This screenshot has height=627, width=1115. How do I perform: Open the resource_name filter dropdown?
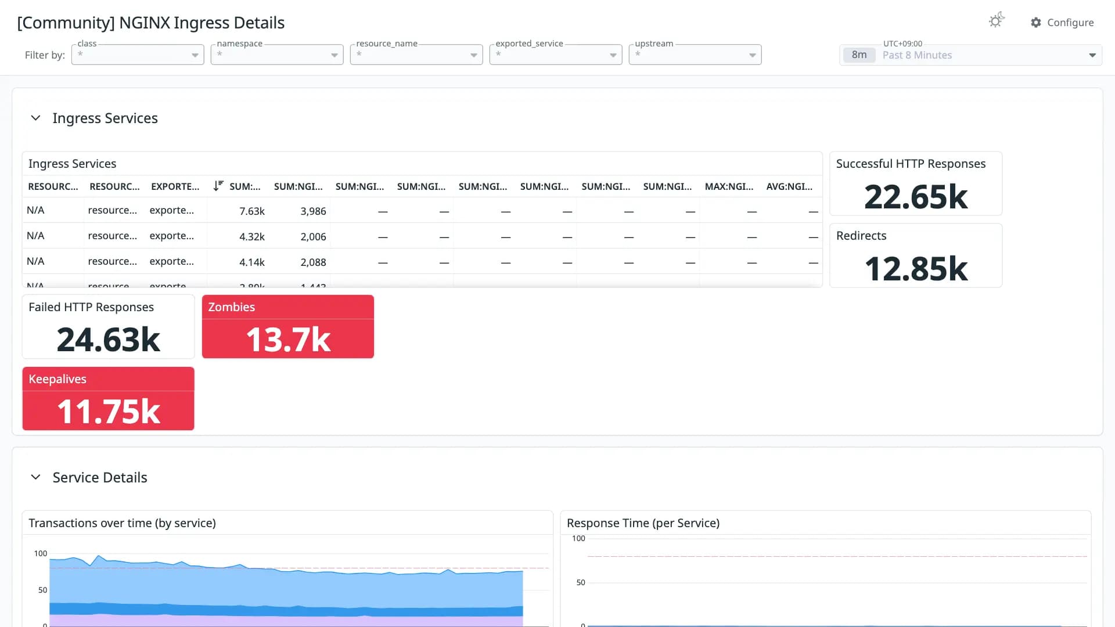click(x=416, y=55)
